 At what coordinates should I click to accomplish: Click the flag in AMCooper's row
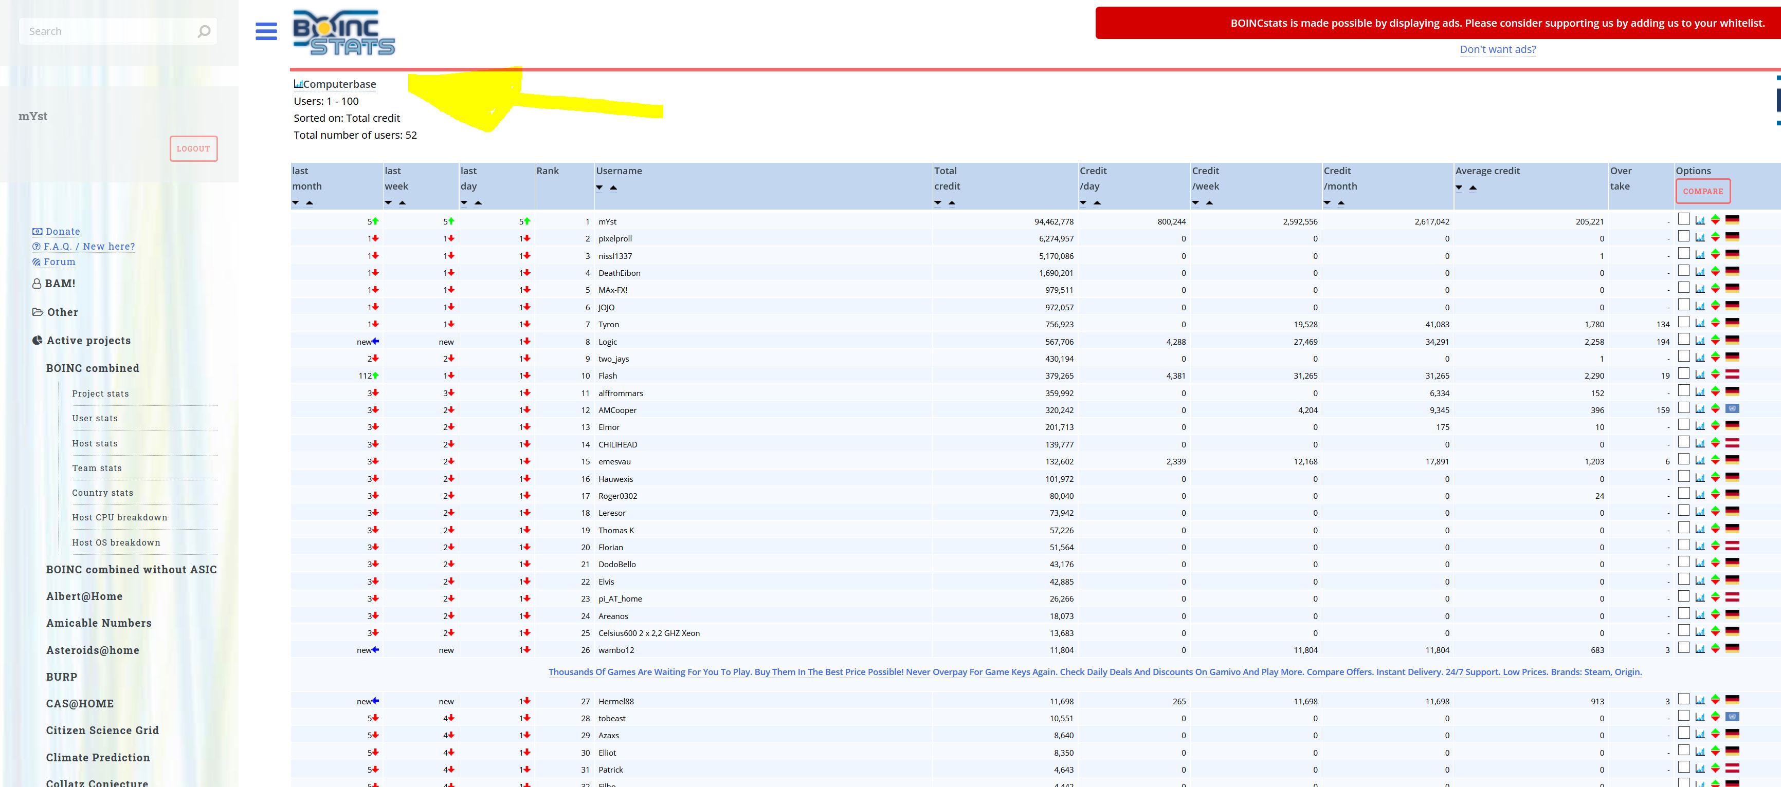(x=1732, y=409)
